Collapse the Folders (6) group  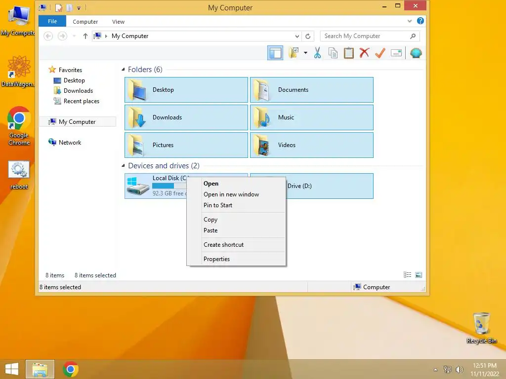(123, 69)
